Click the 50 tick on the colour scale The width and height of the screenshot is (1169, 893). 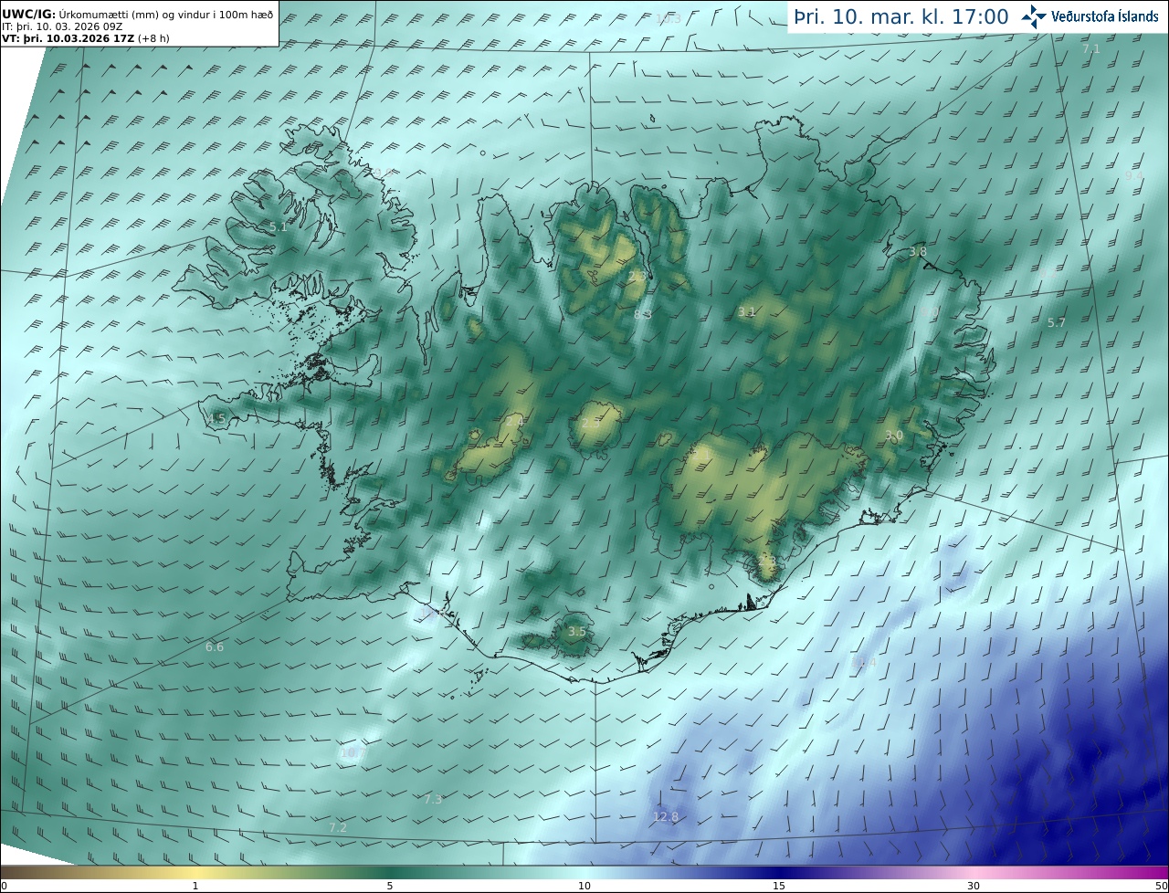click(1161, 886)
